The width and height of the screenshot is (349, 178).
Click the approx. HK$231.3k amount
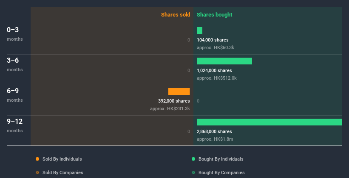(x=170, y=108)
